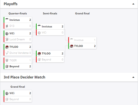Click TYLOO logo in quarter-finals
The height and width of the screenshot is (105, 138).
[x=7, y=47]
